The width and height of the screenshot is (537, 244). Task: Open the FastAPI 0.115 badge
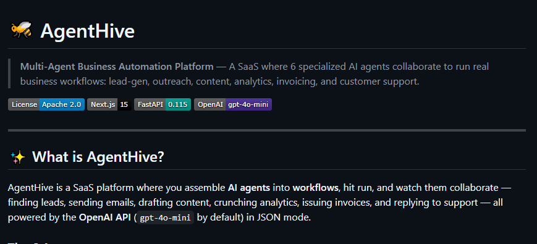click(x=163, y=104)
